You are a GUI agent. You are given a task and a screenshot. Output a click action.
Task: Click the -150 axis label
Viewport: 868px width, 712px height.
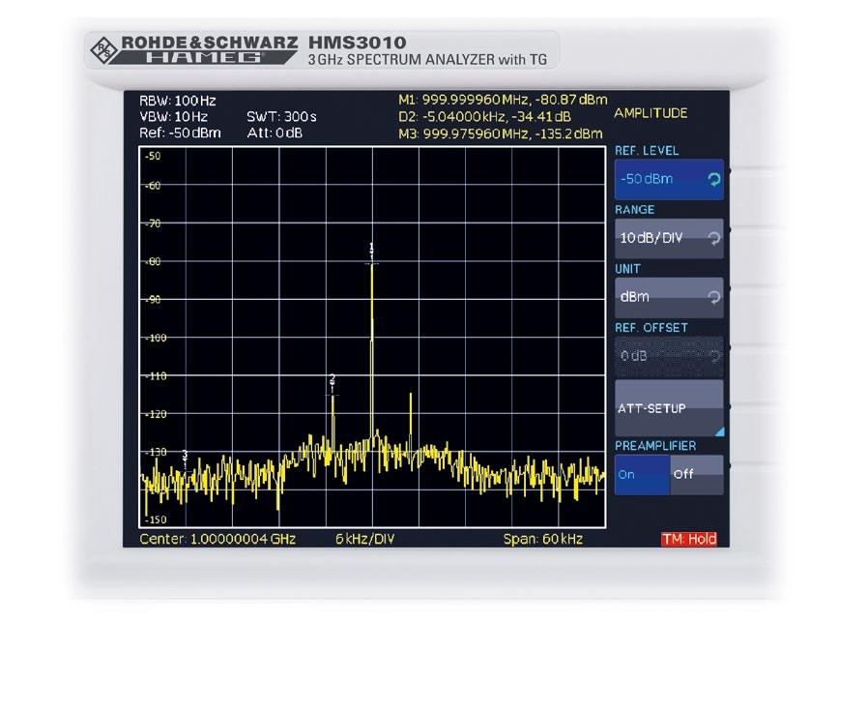click(156, 520)
